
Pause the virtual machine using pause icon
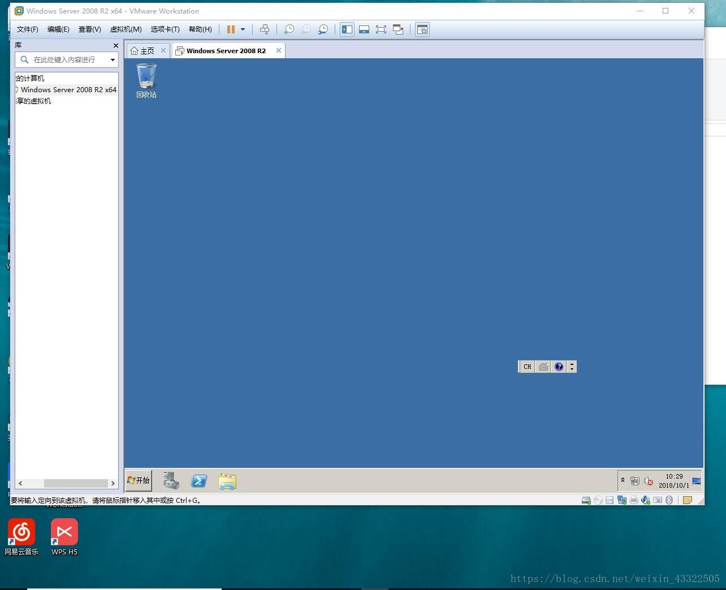[231, 29]
